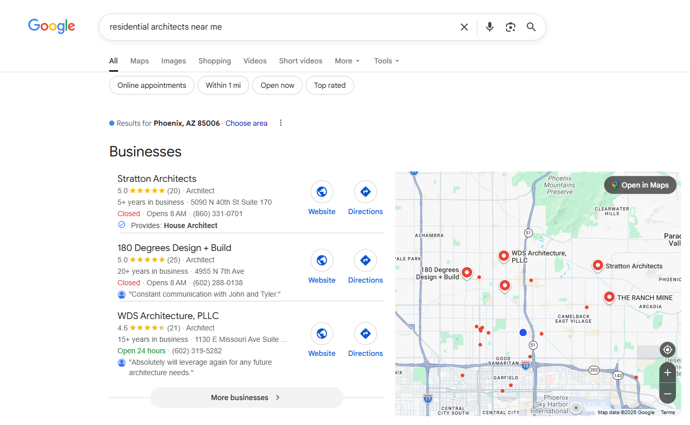Get directions to 180 Degrees Design + Build
Viewport: 690px width, 425px height.
click(x=365, y=260)
